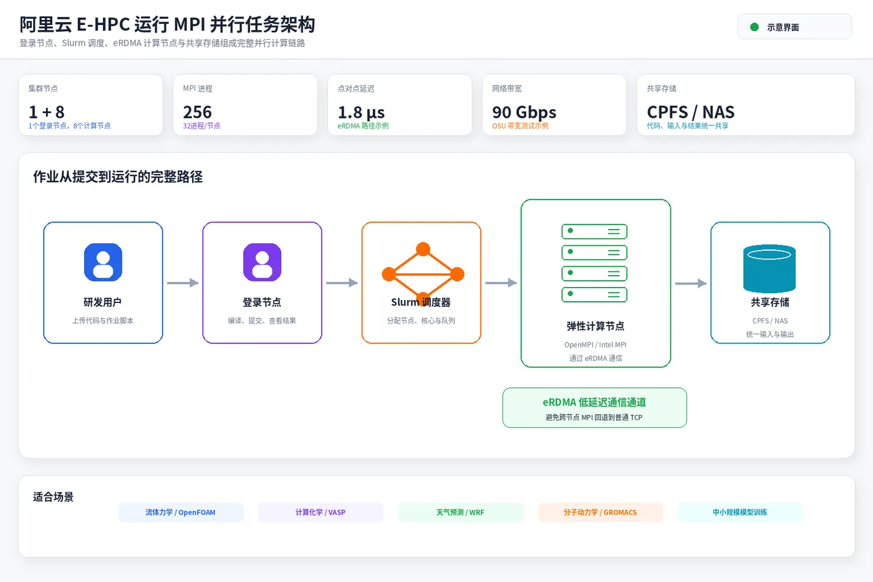Click the CPFS / NAS storage heading
873x582 pixels.
click(x=690, y=112)
